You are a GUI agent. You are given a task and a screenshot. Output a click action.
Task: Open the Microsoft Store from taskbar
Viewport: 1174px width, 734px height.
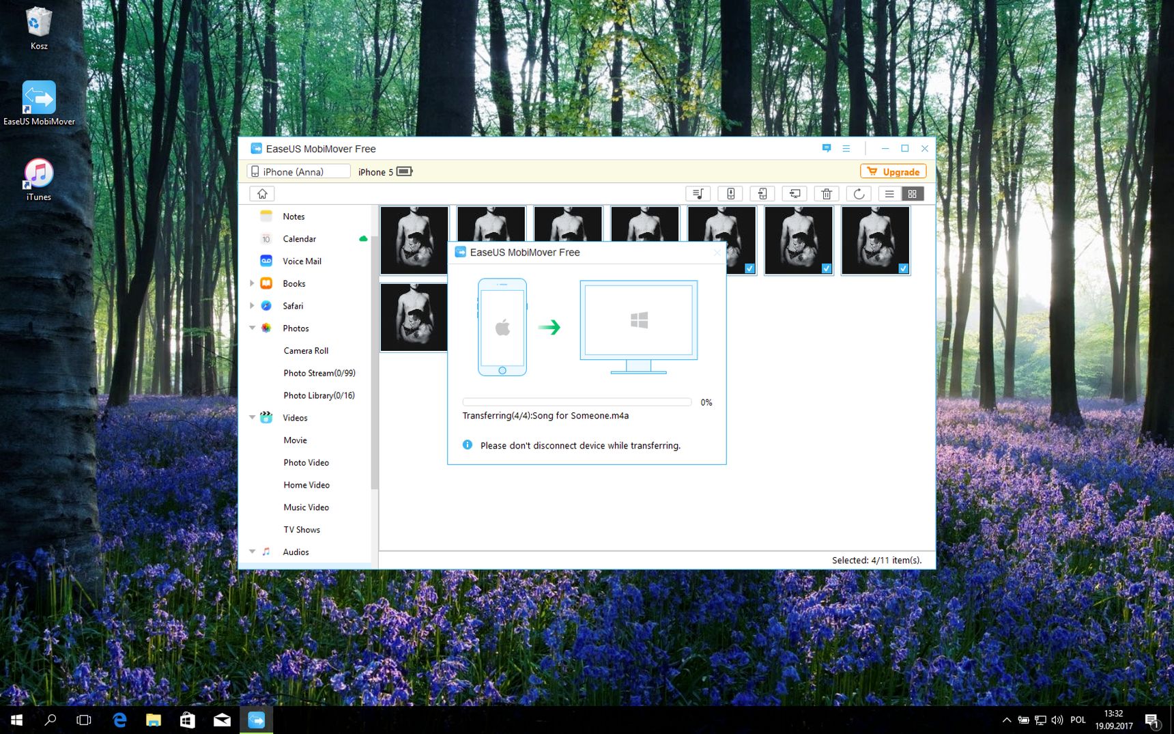(188, 720)
